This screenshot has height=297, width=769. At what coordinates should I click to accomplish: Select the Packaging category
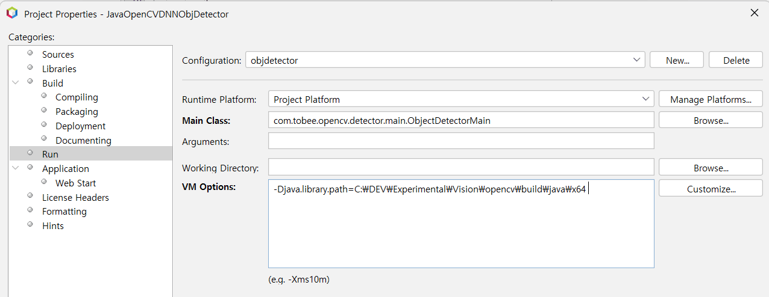[77, 112]
